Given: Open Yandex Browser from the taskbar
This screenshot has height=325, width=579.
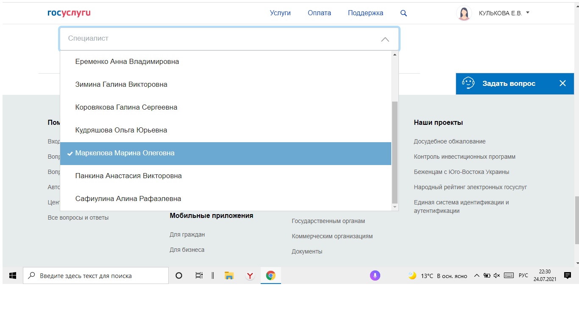Looking at the screenshot, I should 250,275.
